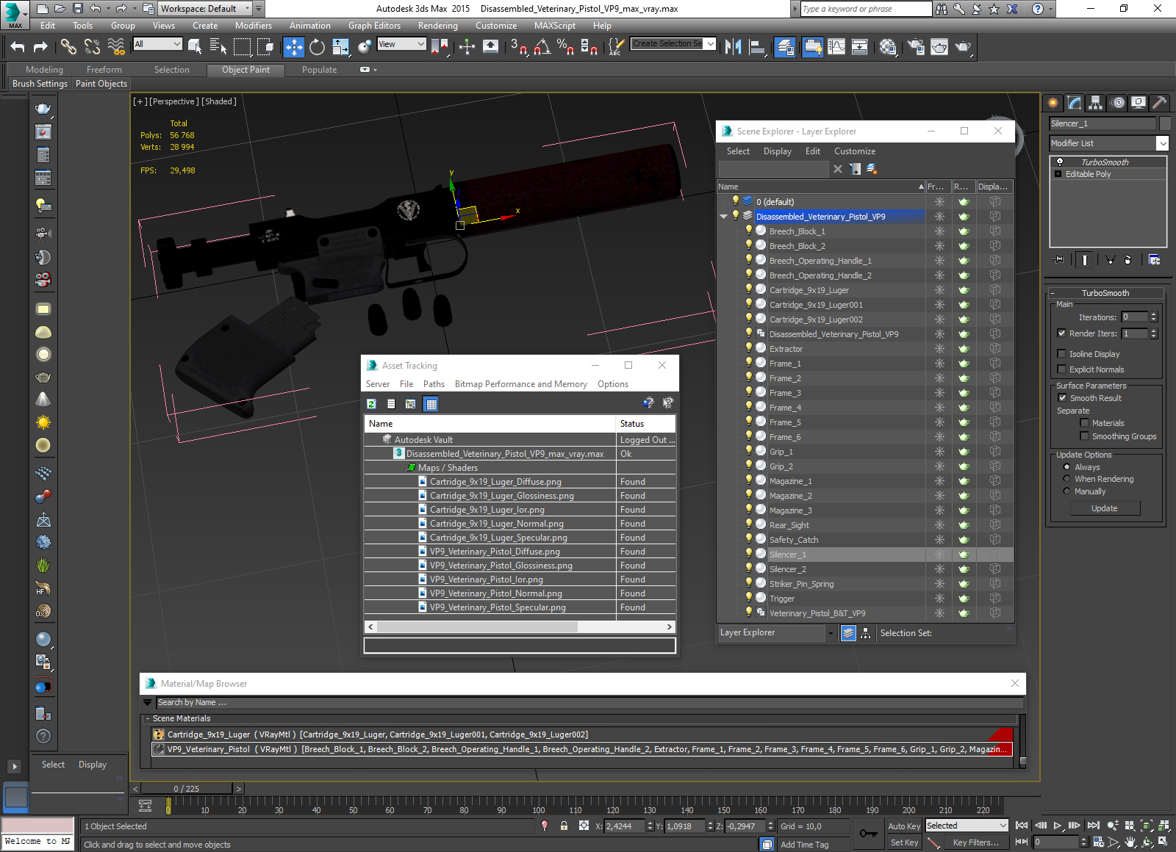Viewport: 1176px width, 852px height.
Task: Select the Link tool icon
Action: (68, 47)
